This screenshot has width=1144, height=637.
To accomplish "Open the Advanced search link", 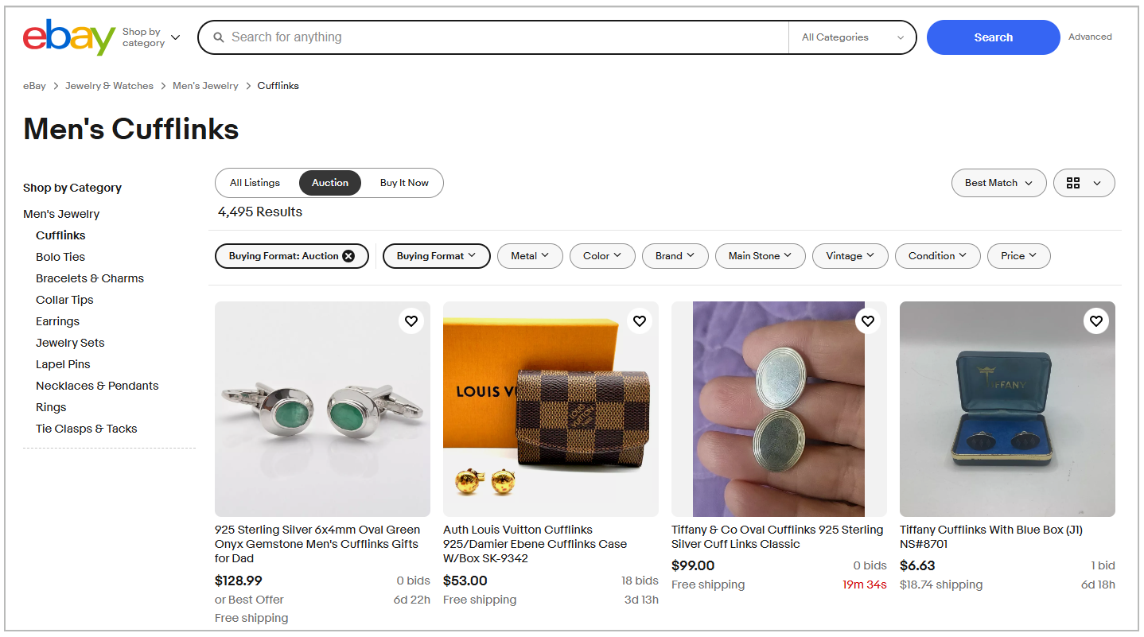I will tap(1090, 37).
